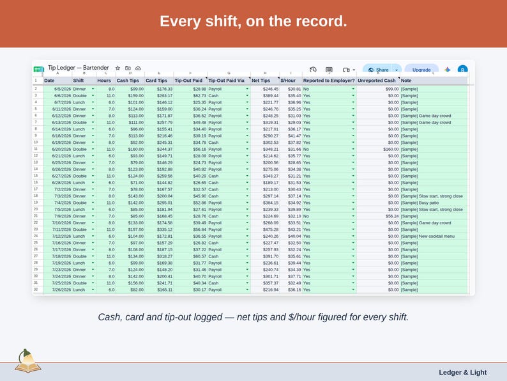Open Tip-Out Paid Via dropdown for 6/19/2026
This screenshot has height=381, width=507.
click(247, 143)
